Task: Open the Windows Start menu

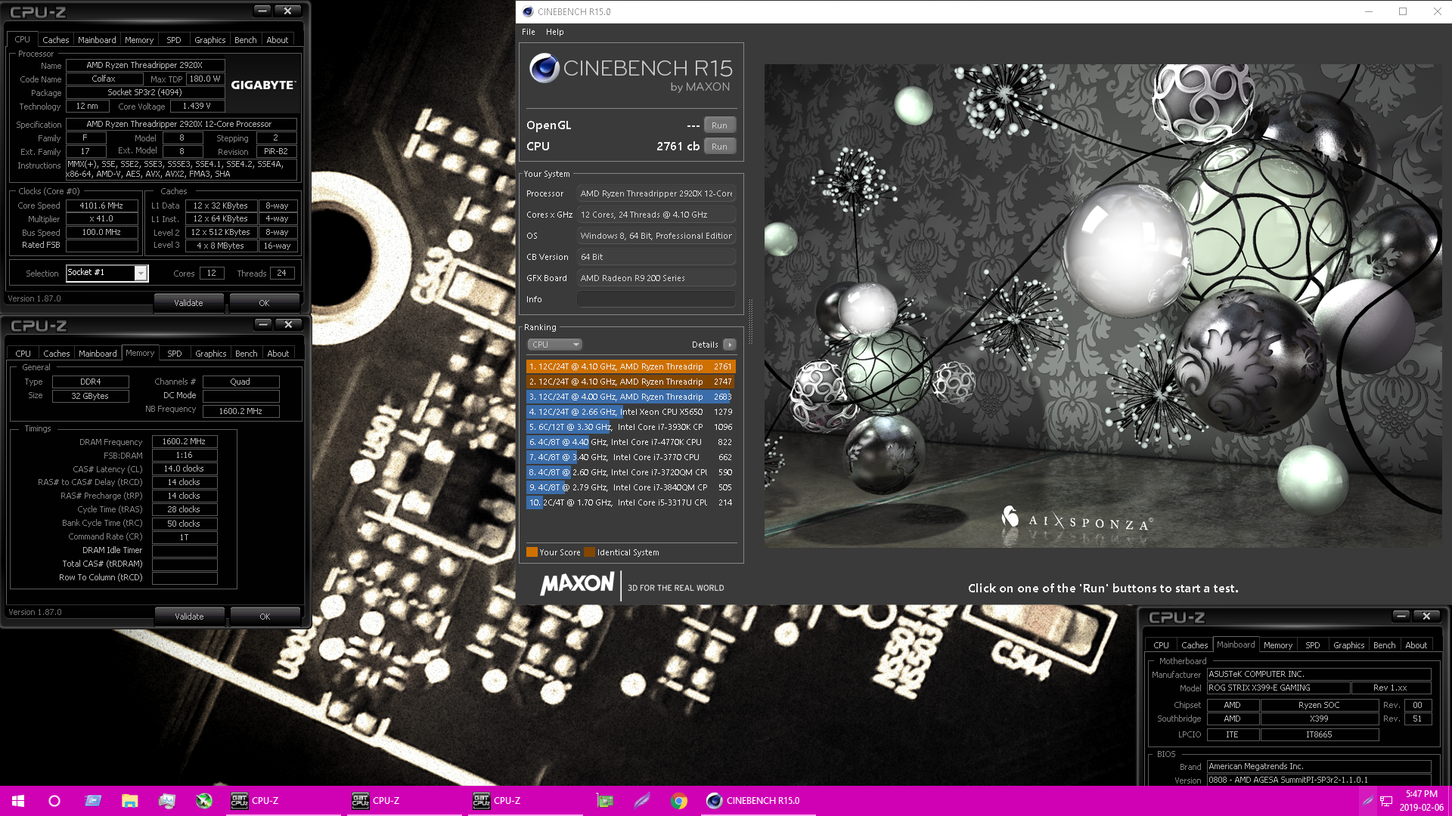Action: click(18, 801)
